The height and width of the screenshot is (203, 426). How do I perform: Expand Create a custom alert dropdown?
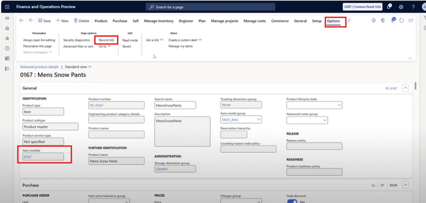[185, 40]
